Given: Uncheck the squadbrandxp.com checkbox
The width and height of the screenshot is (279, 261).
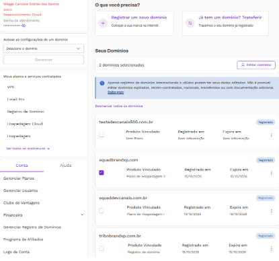Looking at the screenshot, I should [102, 173].
